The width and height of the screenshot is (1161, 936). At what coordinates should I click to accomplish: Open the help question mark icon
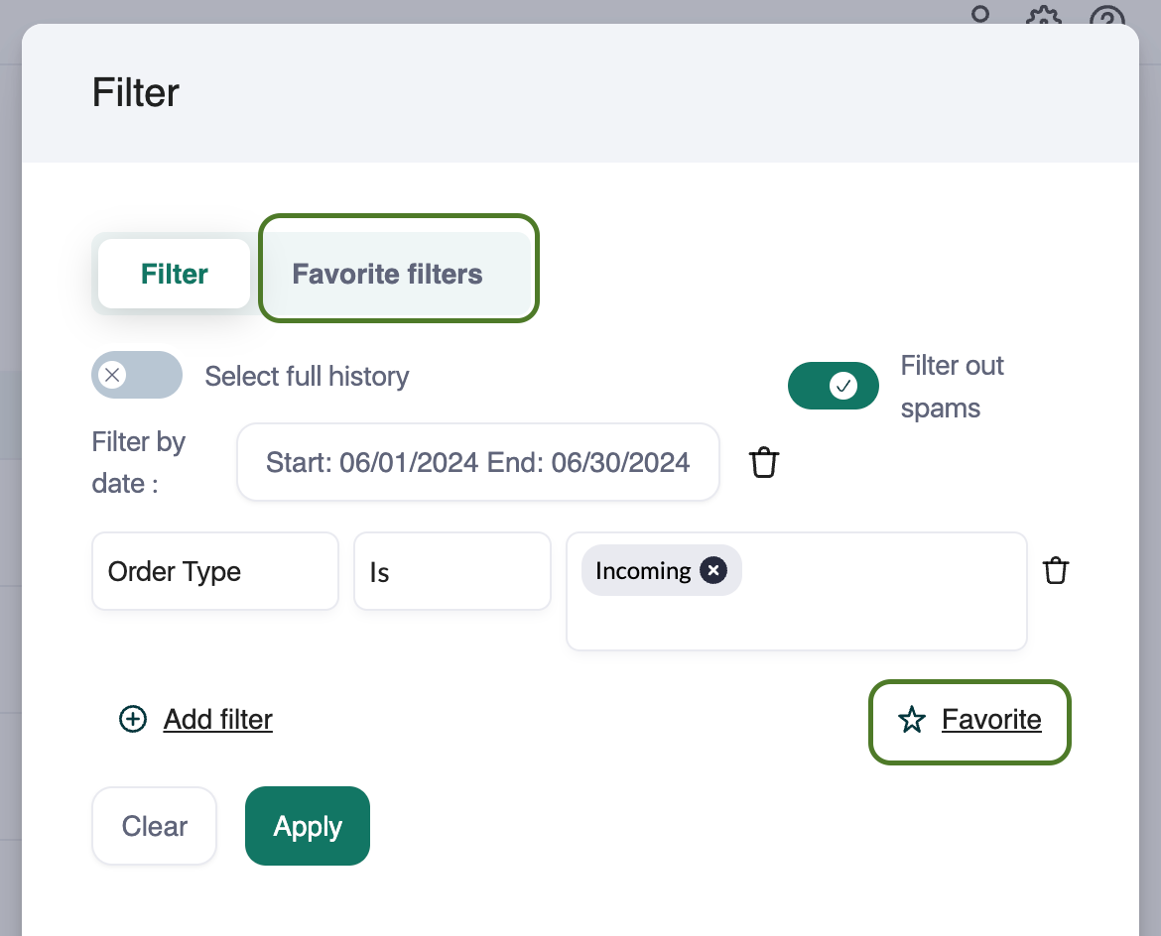tap(1107, 17)
